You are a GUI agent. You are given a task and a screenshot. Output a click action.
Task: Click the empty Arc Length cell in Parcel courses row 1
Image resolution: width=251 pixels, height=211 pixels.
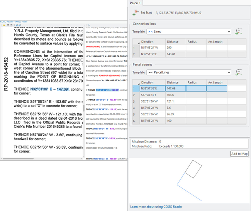(217, 88)
